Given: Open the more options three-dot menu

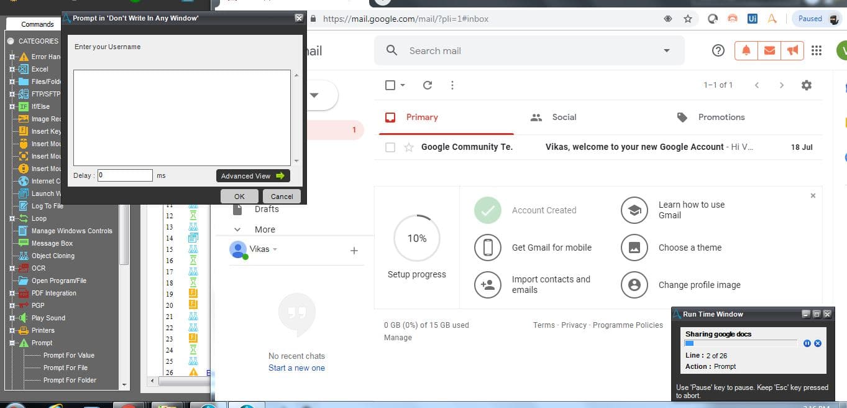Looking at the screenshot, I should (452, 85).
